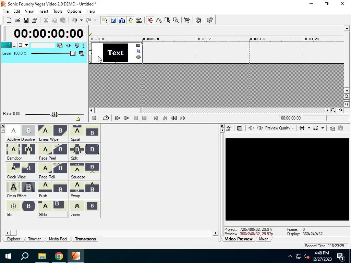Select the Envelope Edit tool
Viewport: 351px width, 263px height.
pyautogui.click(x=159, y=20)
